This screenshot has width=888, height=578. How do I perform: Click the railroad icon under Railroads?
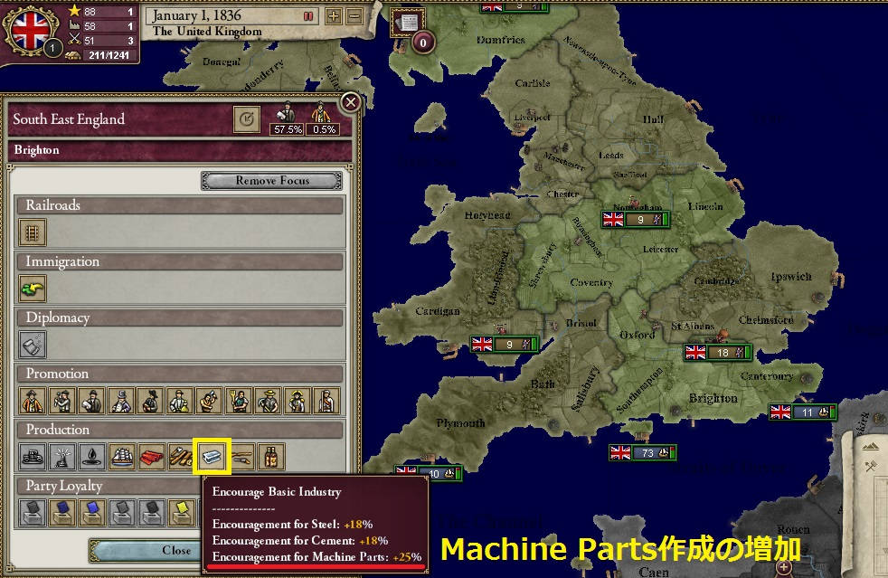(33, 232)
